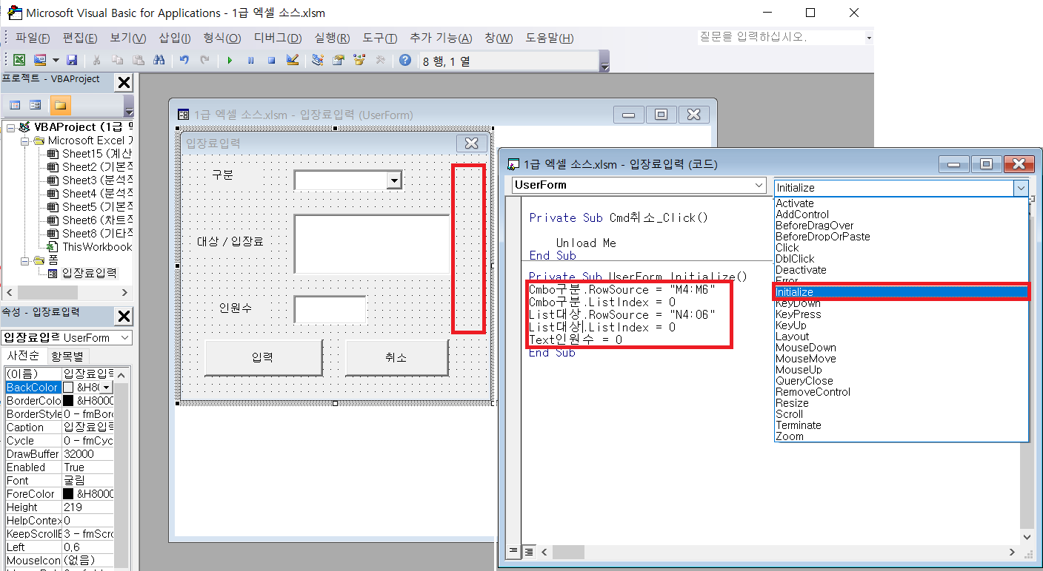Click the Redo arrow icon
1043x571 pixels.
pos(205,61)
